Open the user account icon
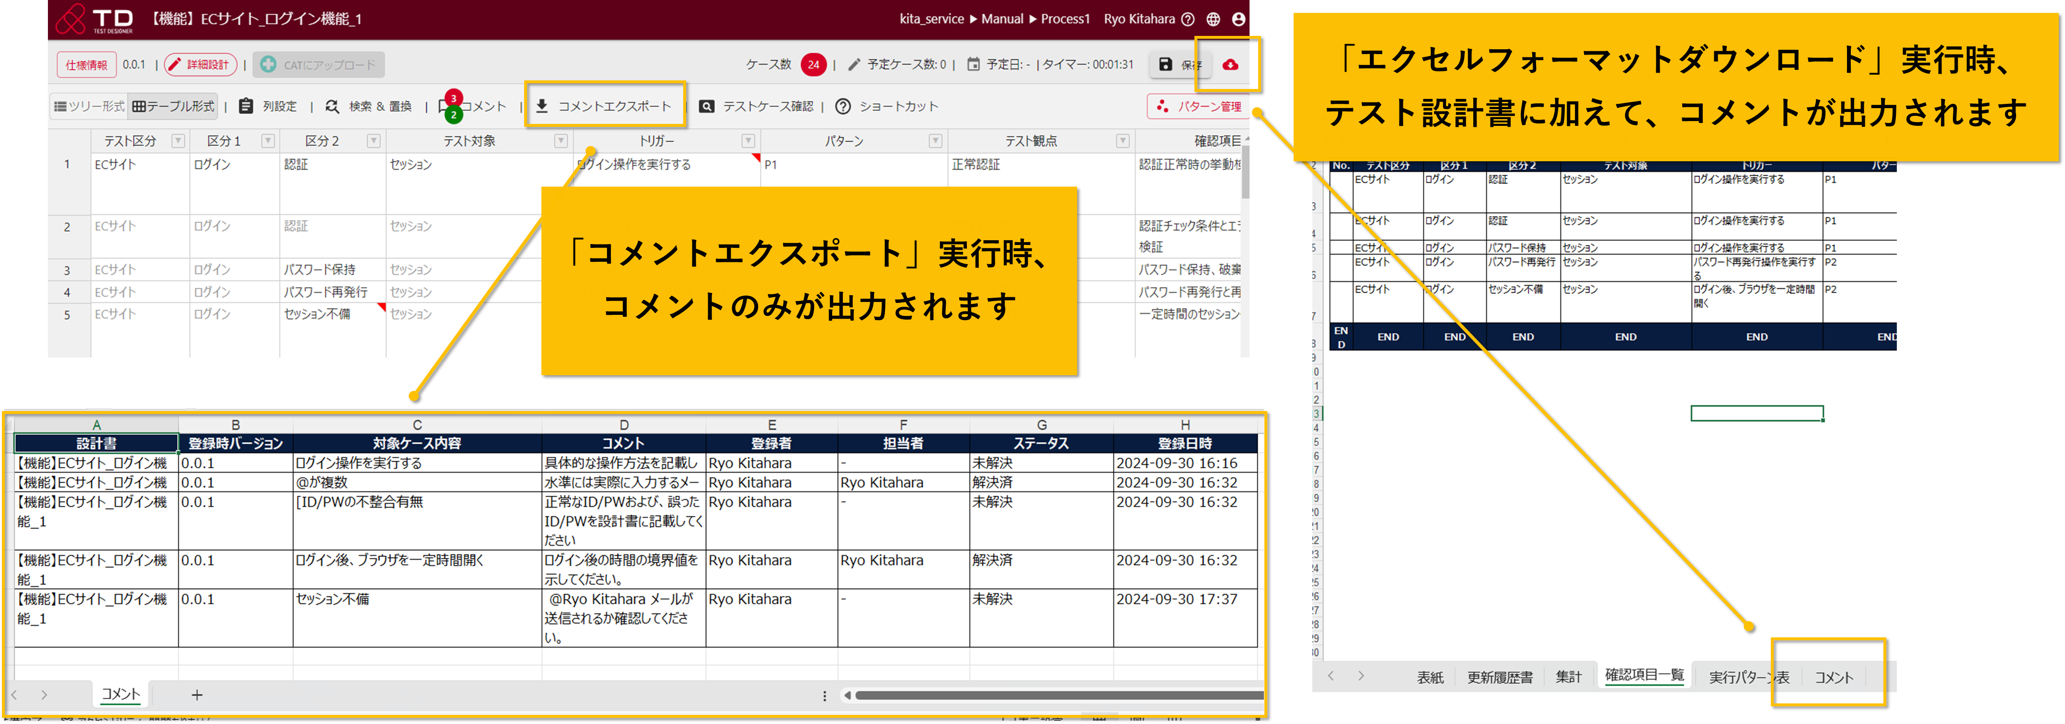2065x724 pixels. [x=1239, y=19]
